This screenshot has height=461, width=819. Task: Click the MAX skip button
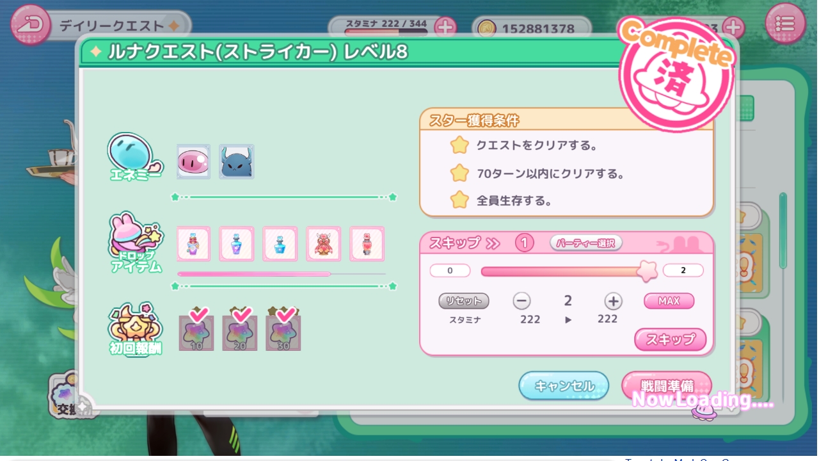point(669,301)
